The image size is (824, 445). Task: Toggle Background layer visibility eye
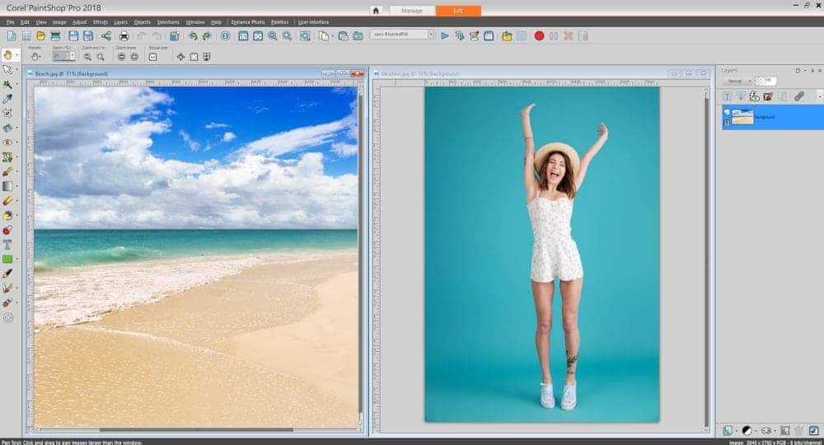pyautogui.click(x=727, y=112)
